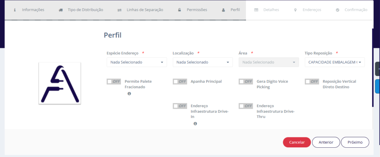The height and width of the screenshot is (157, 380).
Task: Expand the Localização dropdown list
Action: pyautogui.click(x=203, y=62)
